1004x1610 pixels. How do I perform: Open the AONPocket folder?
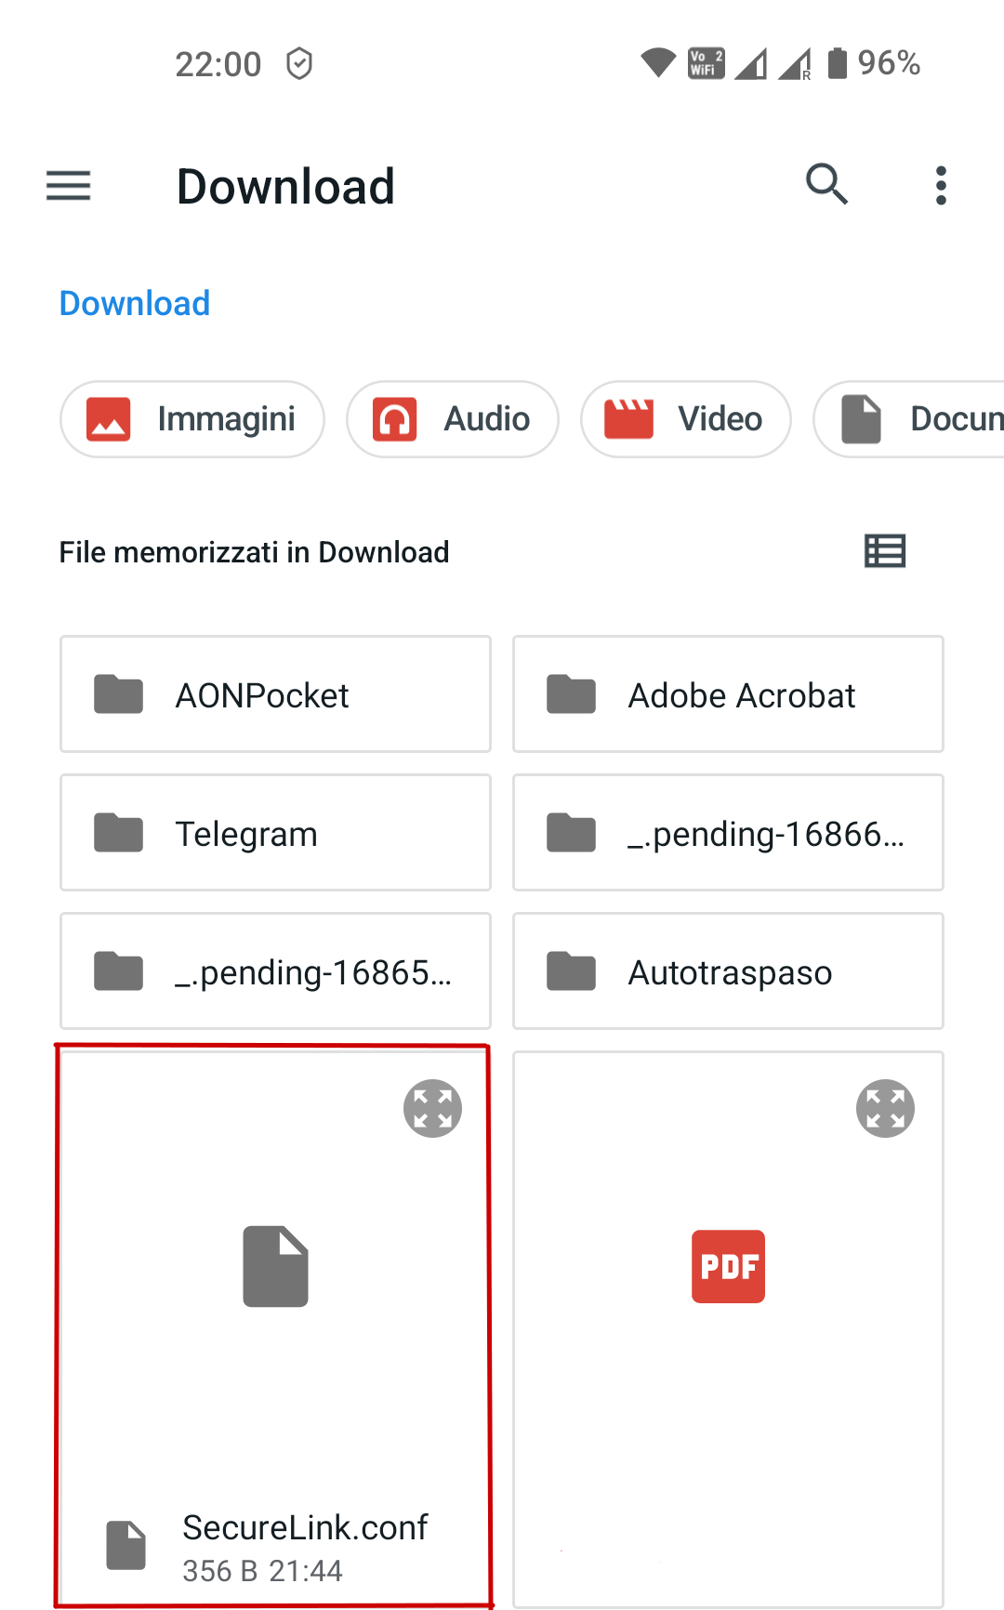(x=275, y=694)
